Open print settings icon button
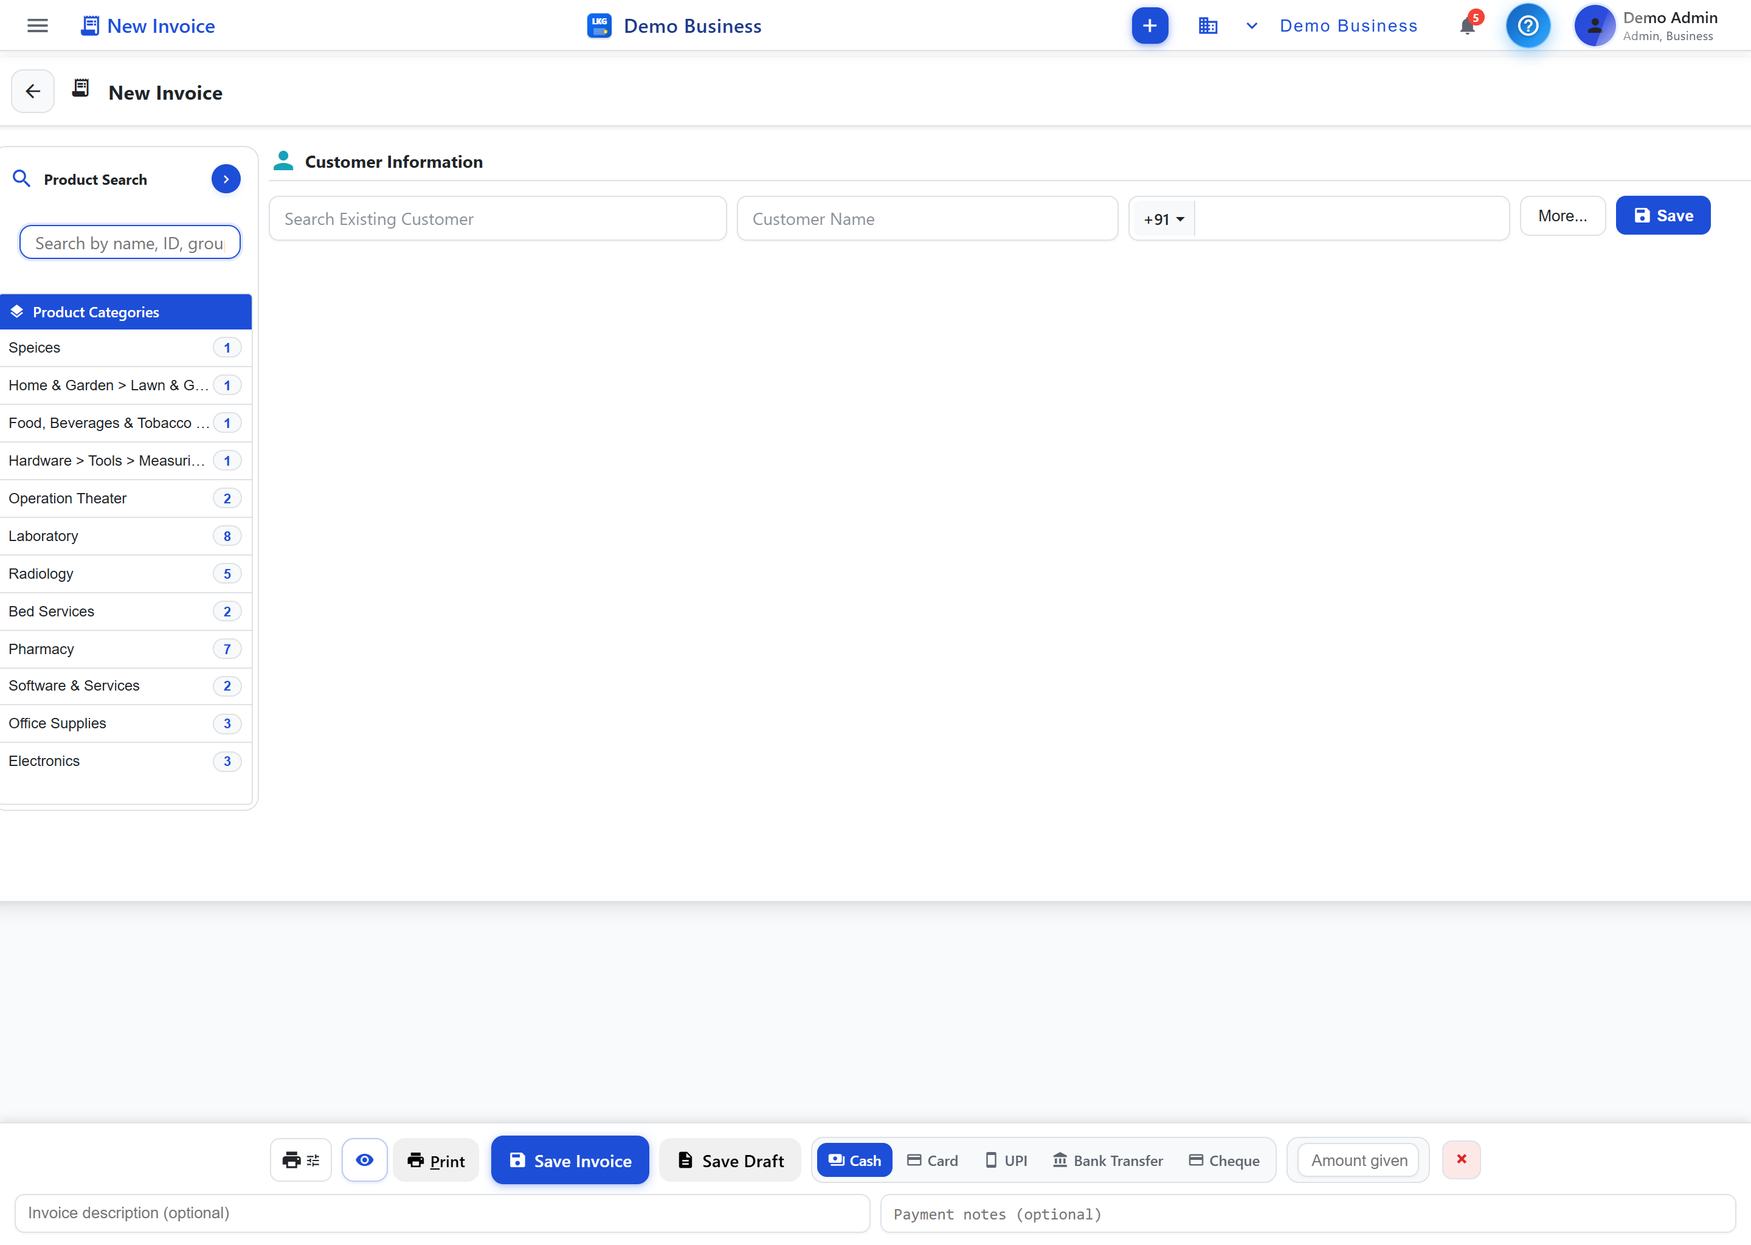This screenshot has height=1245, width=1751. (300, 1160)
